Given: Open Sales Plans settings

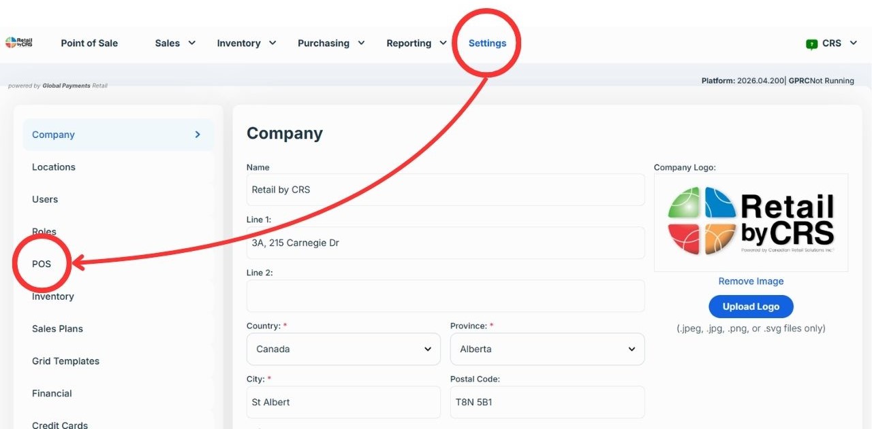Looking at the screenshot, I should pos(57,328).
